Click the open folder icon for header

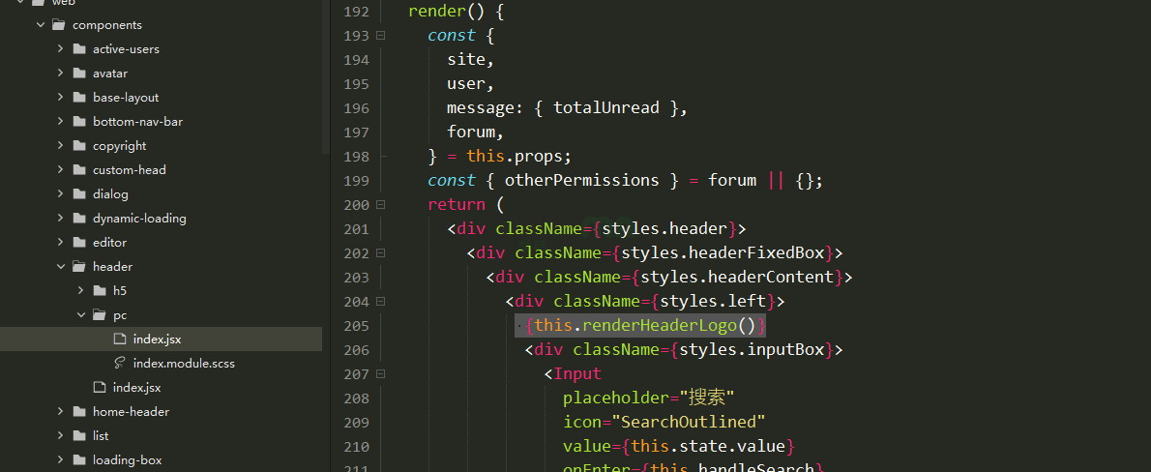(78, 267)
